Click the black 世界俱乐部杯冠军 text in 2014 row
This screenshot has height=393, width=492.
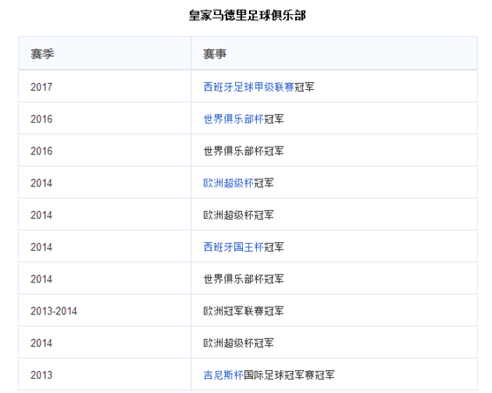(244, 279)
